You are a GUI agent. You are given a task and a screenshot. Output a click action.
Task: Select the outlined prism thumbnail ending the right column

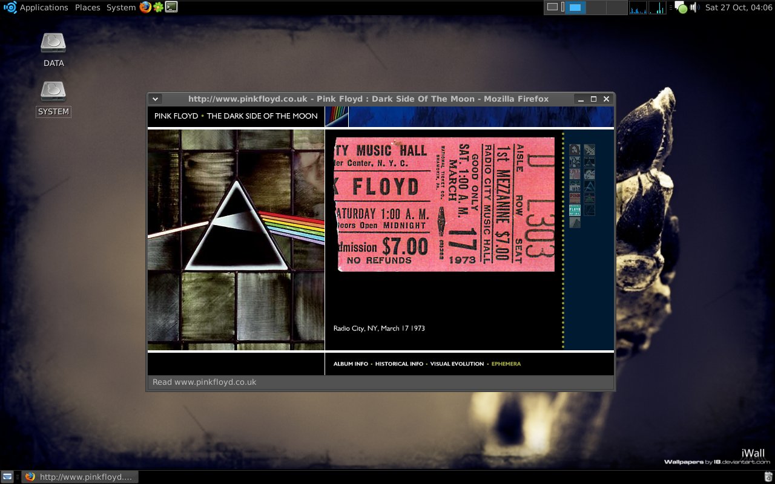(x=590, y=210)
